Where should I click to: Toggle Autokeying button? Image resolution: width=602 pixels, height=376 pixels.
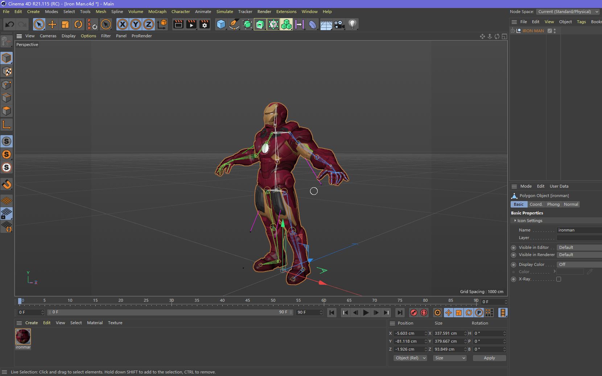point(424,313)
